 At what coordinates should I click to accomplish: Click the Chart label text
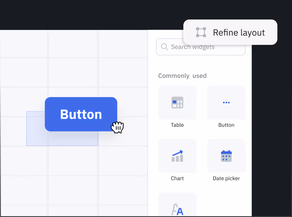[177, 178]
